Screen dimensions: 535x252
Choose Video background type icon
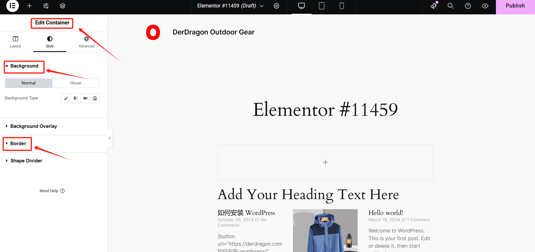85,98
